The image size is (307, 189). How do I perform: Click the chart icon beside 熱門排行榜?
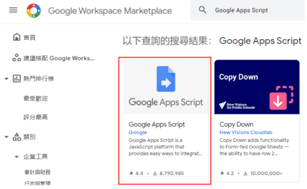[17, 78]
